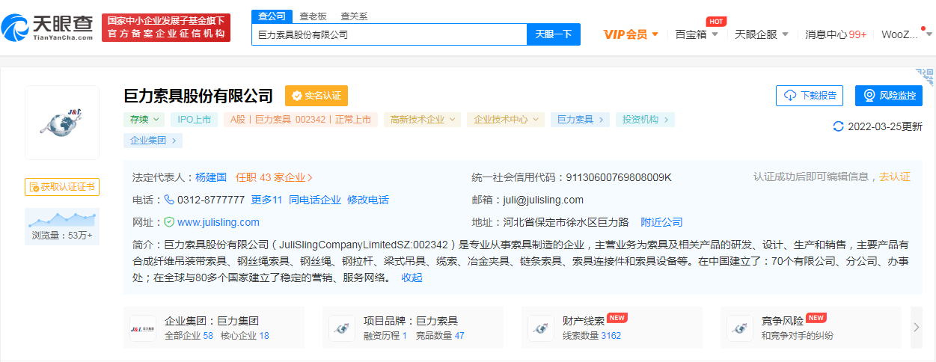Open the VIP会员 dropdown menu
Image resolution: width=936 pixels, height=362 pixels.
631,34
